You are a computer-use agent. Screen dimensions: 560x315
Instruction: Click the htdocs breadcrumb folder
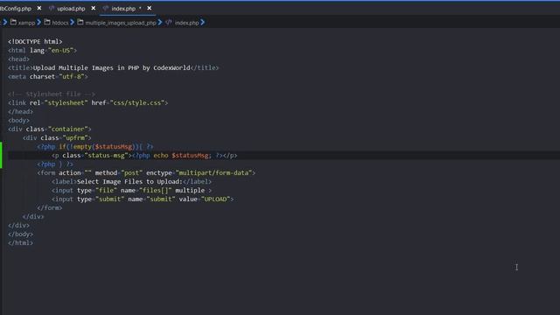[60, 23]
